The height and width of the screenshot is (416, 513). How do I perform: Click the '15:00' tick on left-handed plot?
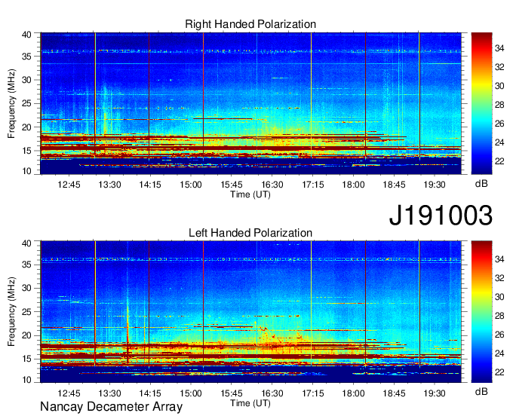[x=191, y=393]
